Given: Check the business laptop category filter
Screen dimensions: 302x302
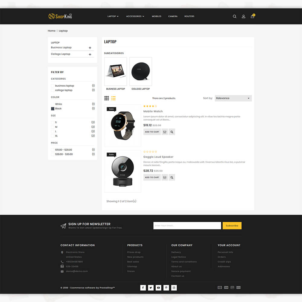Looking at the screenshot, I should (53, 86).
